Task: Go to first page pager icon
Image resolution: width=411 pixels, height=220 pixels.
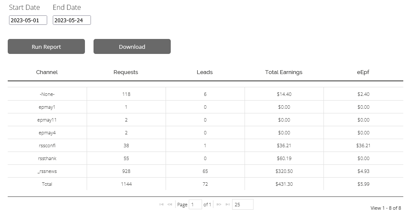Action: [161, 204]
